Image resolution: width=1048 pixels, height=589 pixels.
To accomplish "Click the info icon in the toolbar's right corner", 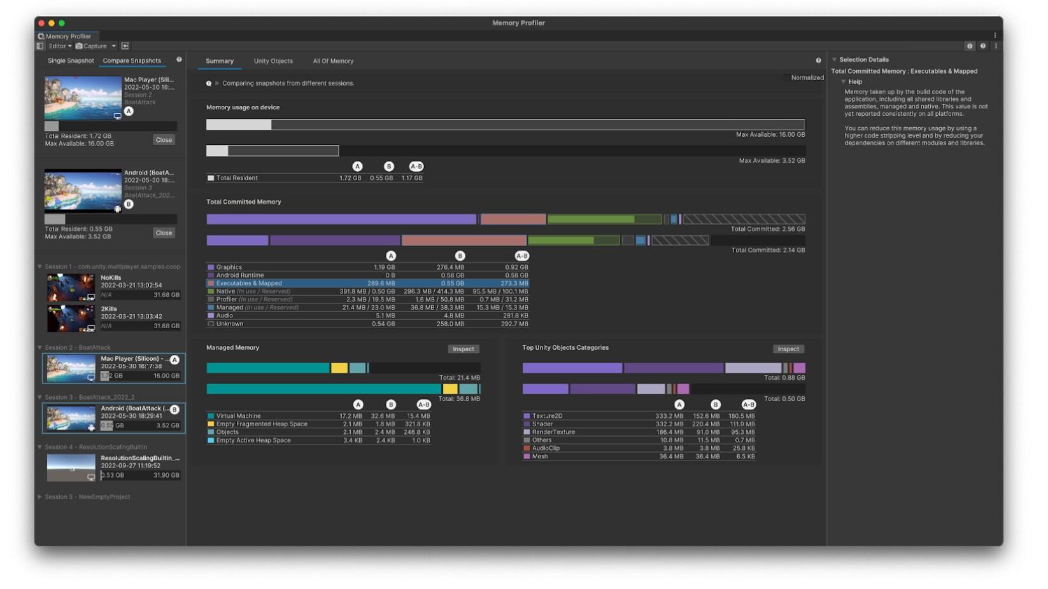I will pos(970,46).
